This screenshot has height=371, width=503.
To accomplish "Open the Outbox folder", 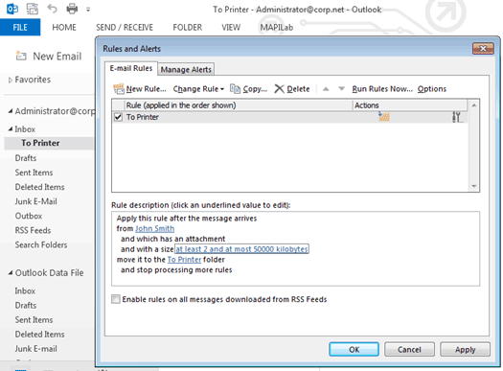I will pos(29,216).
